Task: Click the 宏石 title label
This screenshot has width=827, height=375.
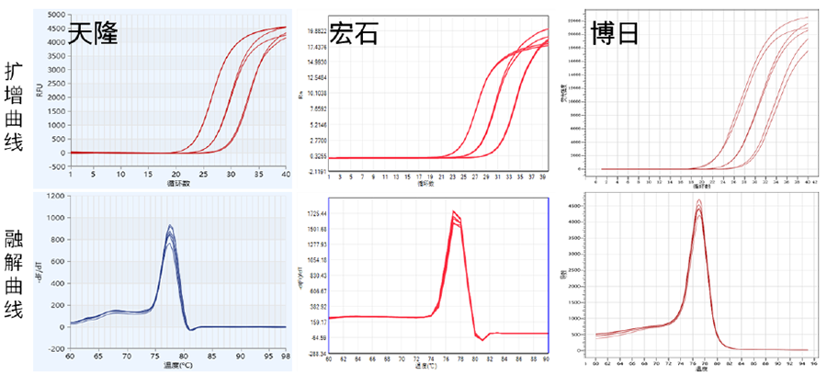Action: (355, 34)
